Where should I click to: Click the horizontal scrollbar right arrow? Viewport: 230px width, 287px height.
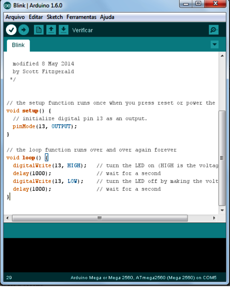click(x=214, y=218)
